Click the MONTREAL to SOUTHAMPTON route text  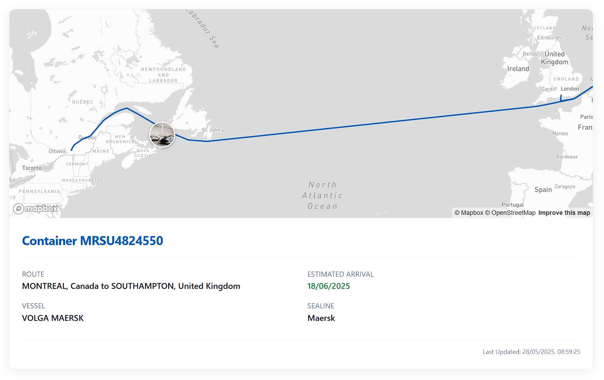[x=131, y=286]
